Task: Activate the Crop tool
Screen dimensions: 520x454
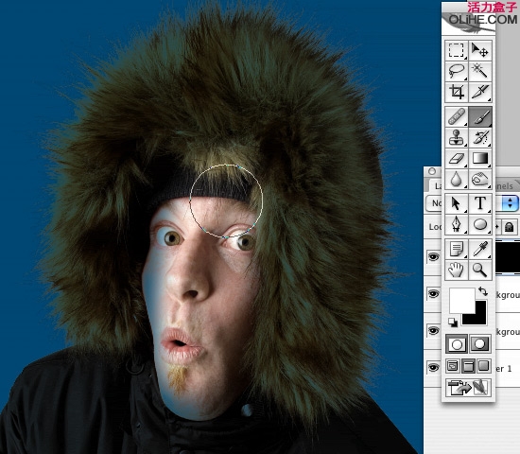Action: coord(457,92)
